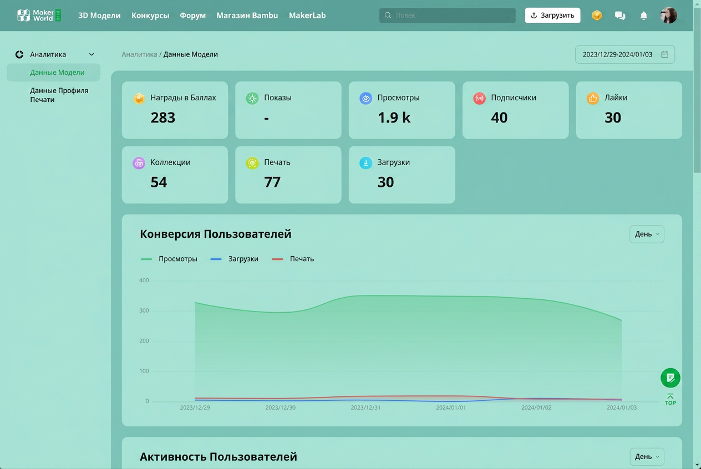Open the День dropdown for Конверсия Пользователей
The height and width of the screenshot is (469, 701).
pos(647,234)
